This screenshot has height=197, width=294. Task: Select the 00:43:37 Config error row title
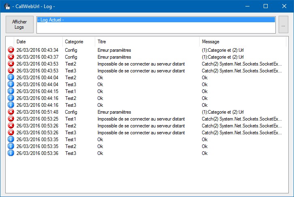point(114,57)
